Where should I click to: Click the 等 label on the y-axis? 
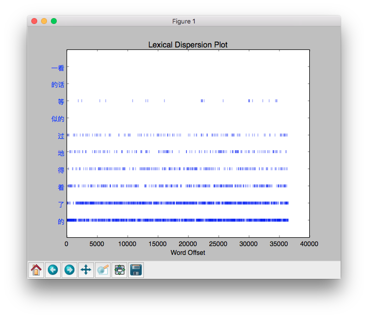[x=61, y=102]
